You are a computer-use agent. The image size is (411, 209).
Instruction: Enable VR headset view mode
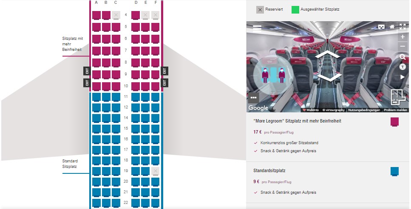point(381,27)
